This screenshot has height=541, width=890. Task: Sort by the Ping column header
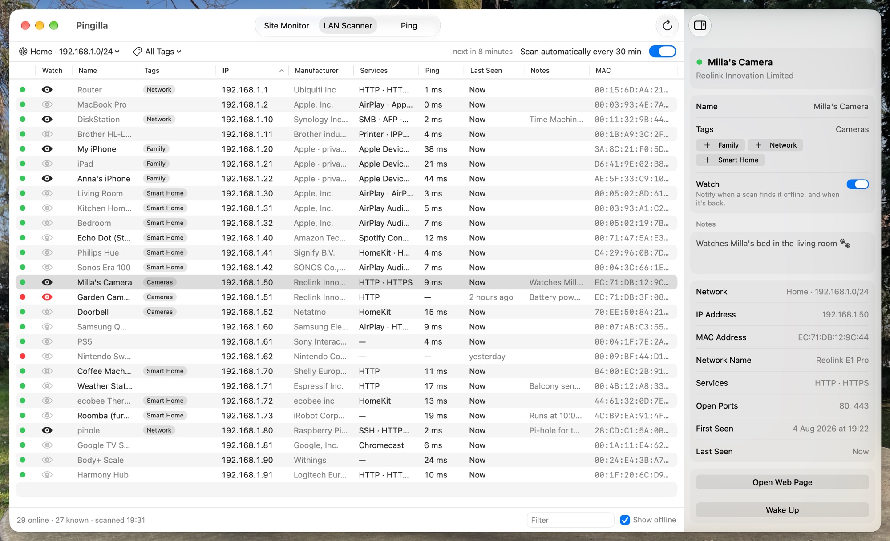tap(432, 71)
